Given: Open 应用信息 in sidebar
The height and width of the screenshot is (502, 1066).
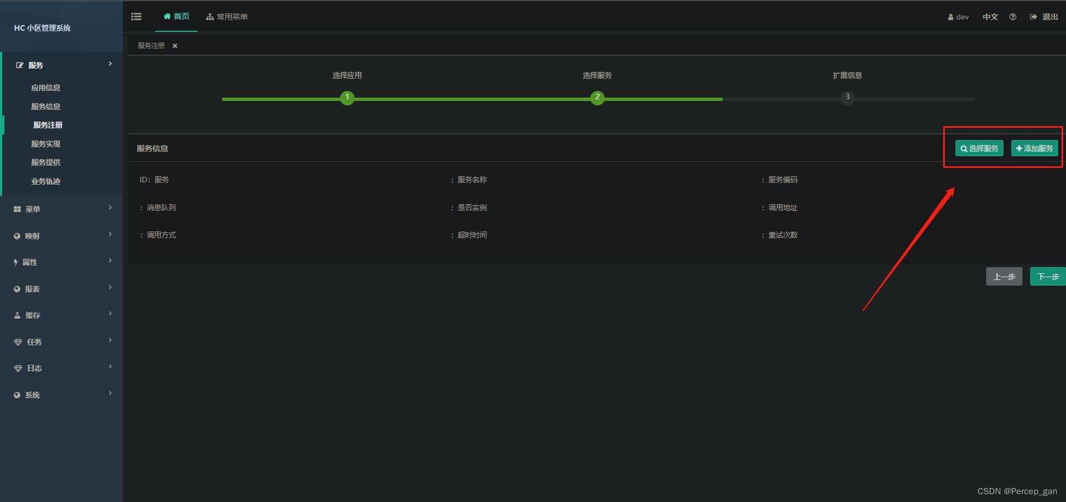Looking at the screenshot, I should [46, 88].
